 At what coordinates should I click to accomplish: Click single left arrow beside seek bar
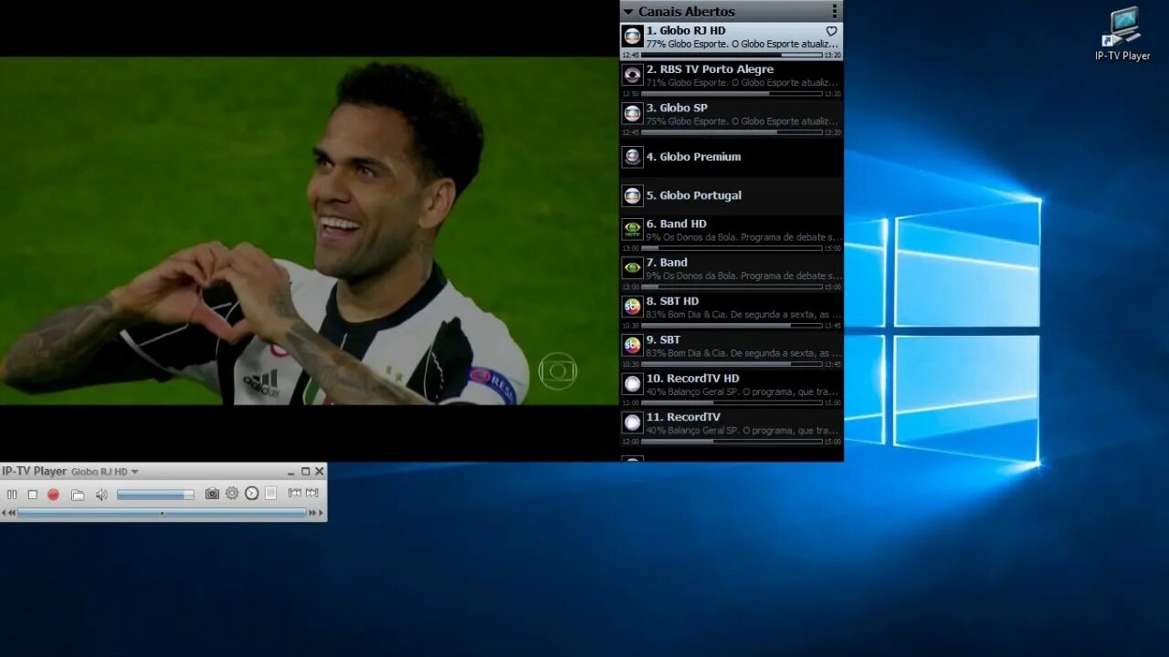(x=4, y=513)
